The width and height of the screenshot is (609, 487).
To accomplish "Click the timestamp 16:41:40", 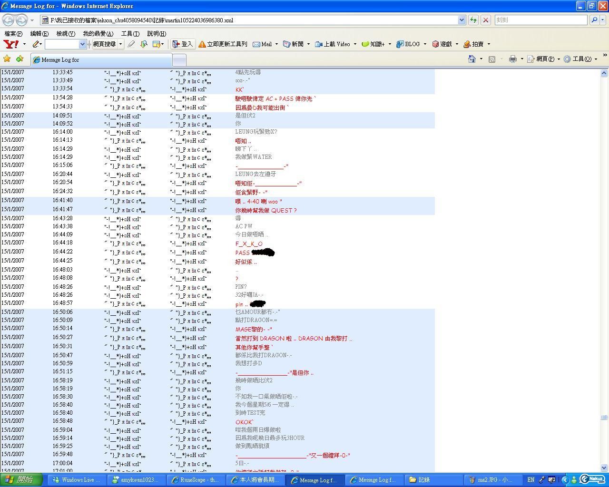I will [62, 201].
